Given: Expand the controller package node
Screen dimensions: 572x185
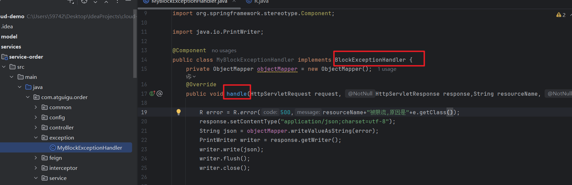Looking at the screenshot, I should [x=36, y=127].
